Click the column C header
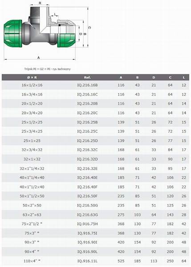Image resolution: width=191 pixels, height=267 pixels. pyautogui.click(x=170, y=77)
